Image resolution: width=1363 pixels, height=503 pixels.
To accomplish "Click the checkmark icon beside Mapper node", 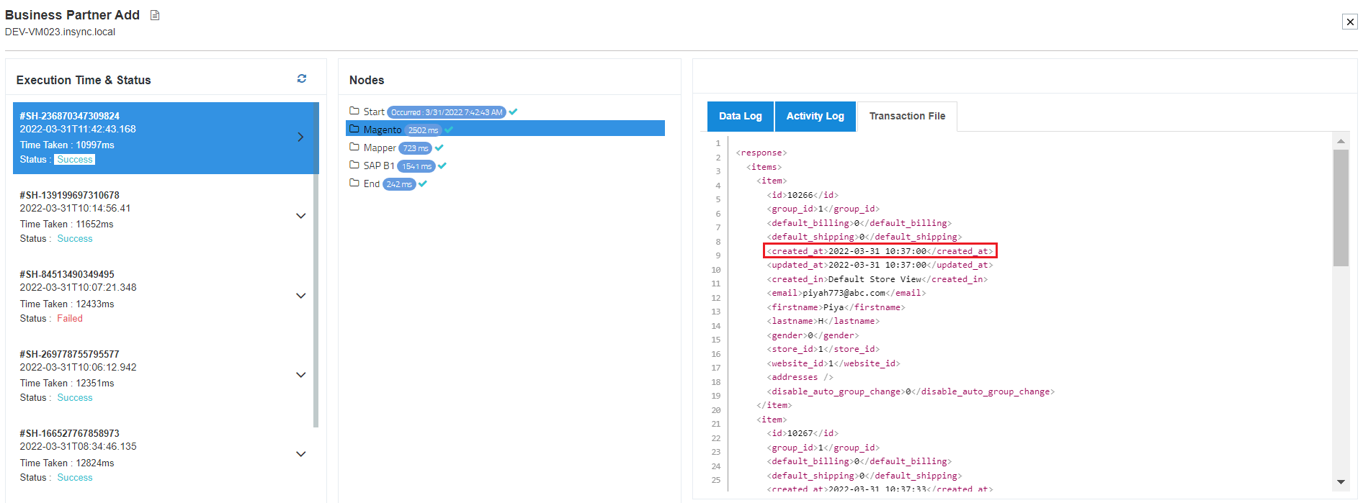I will pos(439,148).
